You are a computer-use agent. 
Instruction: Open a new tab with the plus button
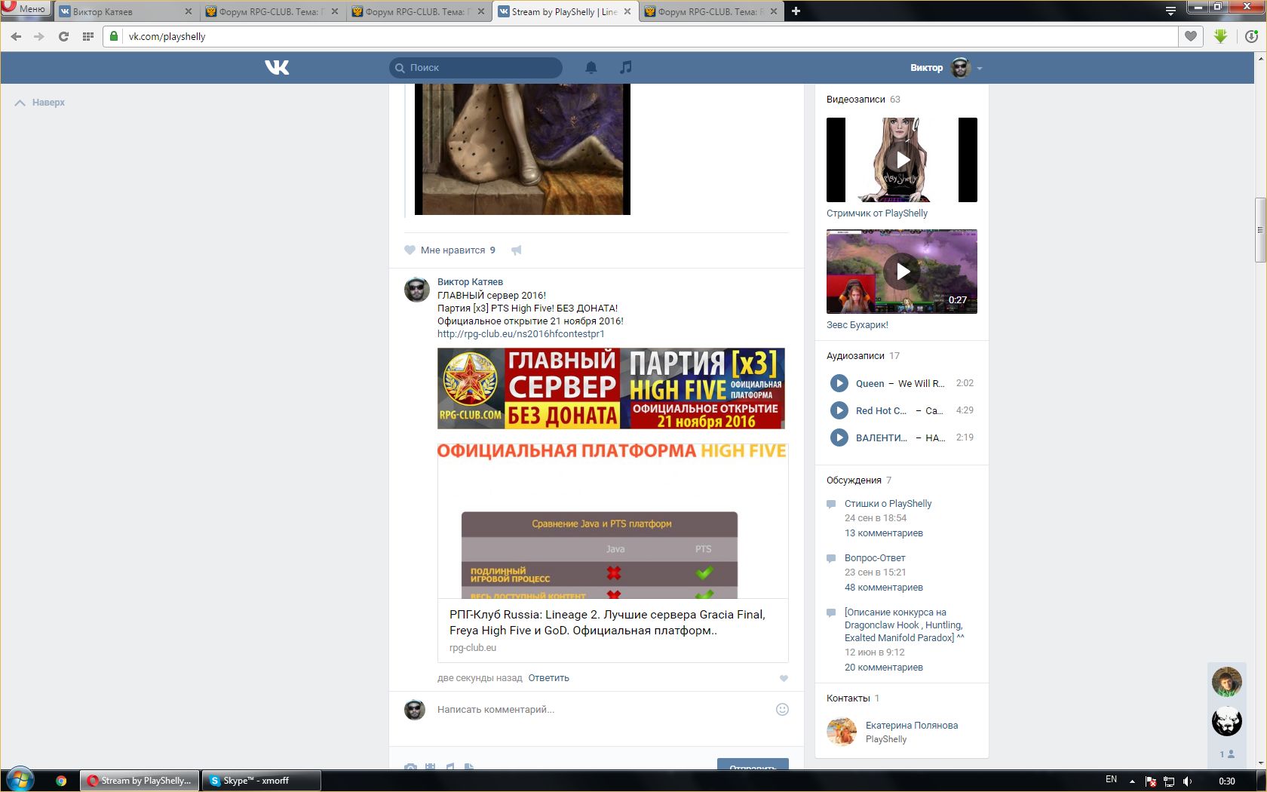click(x=796, y=11)
